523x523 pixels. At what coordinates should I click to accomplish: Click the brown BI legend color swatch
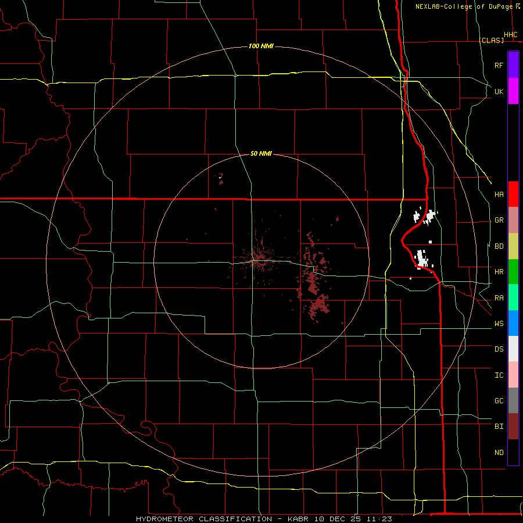[513, 427]
